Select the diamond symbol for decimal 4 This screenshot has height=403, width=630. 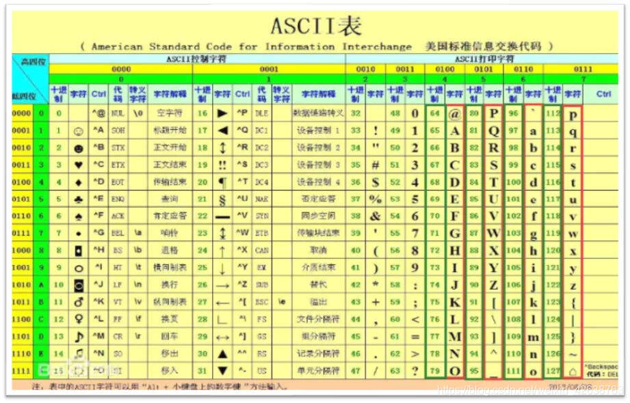tap(79, 182)
